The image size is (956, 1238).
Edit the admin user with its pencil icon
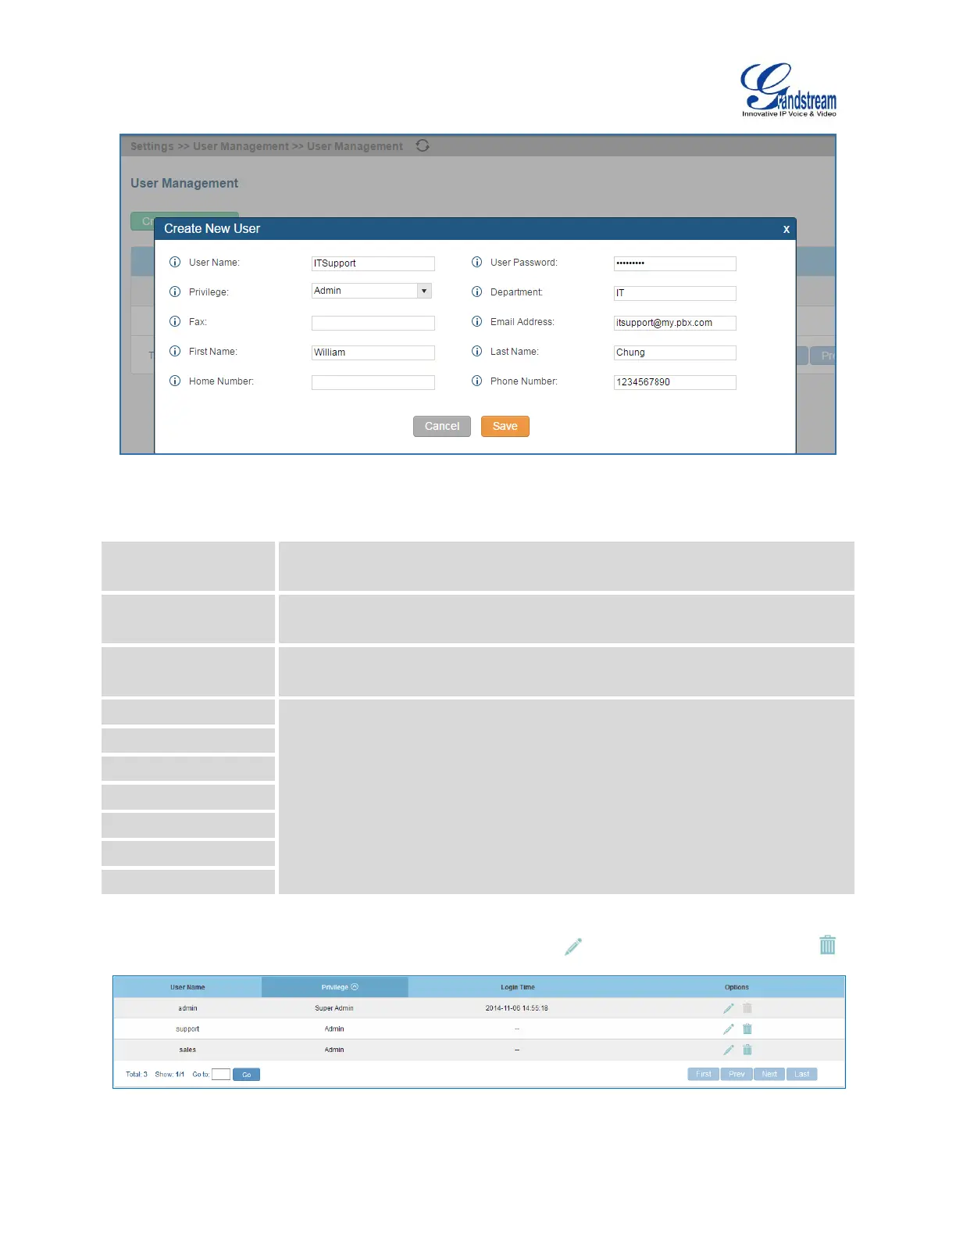pos(729,1008)
